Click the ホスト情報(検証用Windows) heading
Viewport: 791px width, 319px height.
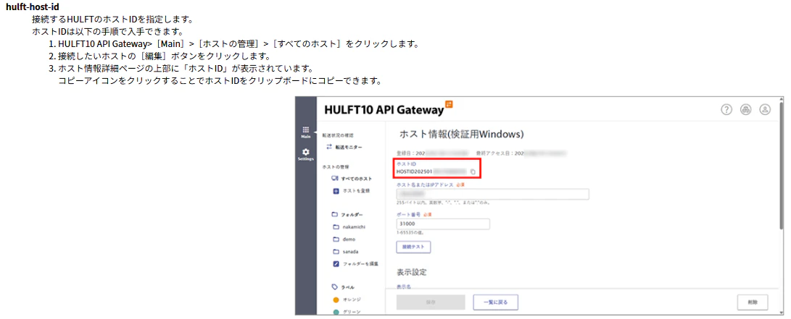[461, 135]
